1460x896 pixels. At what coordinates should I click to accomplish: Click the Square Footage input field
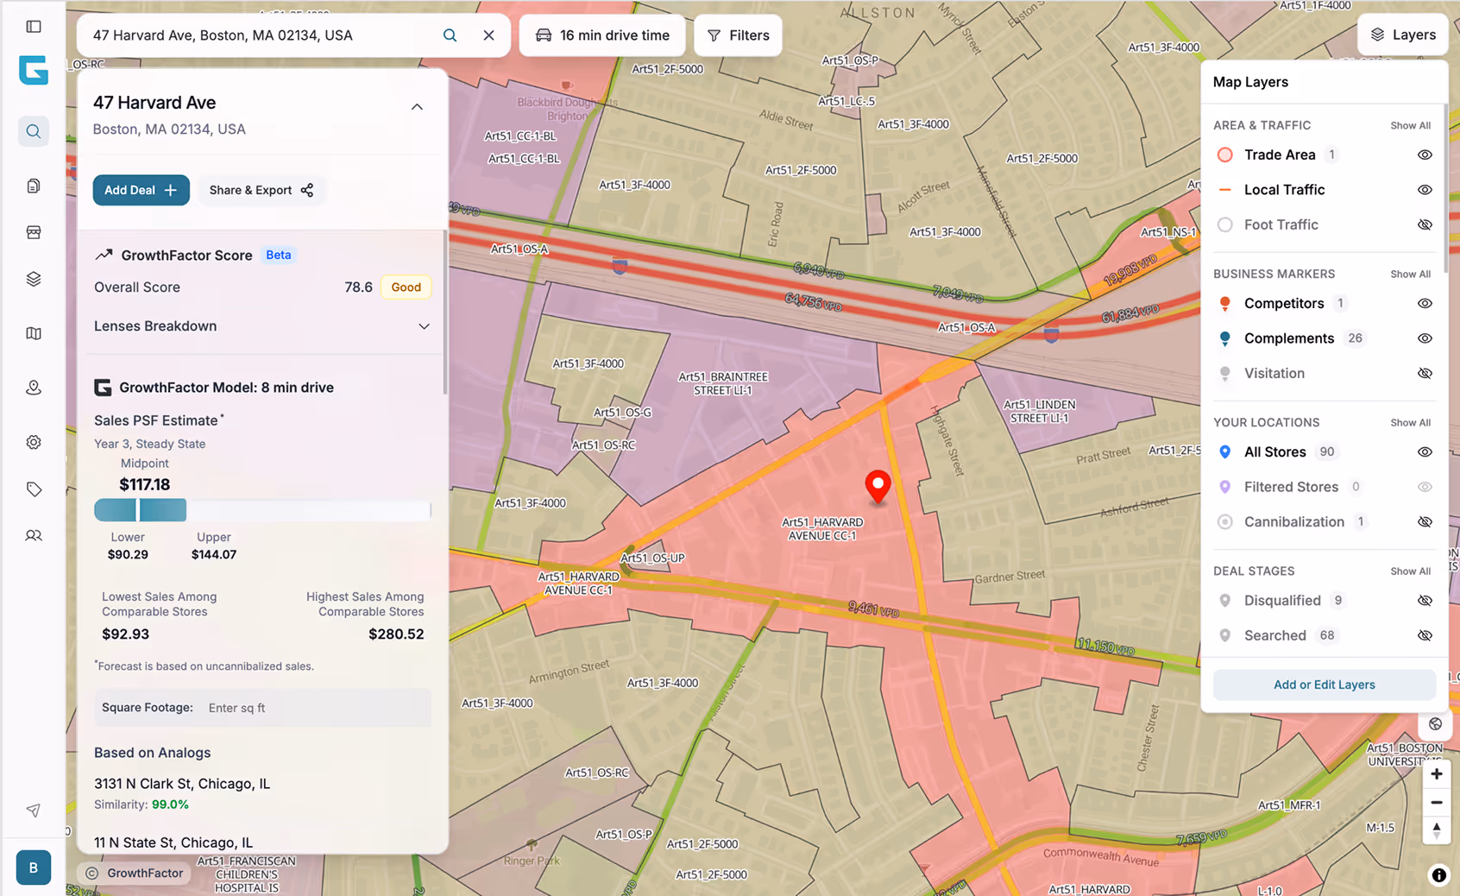(x=262, y=708)
